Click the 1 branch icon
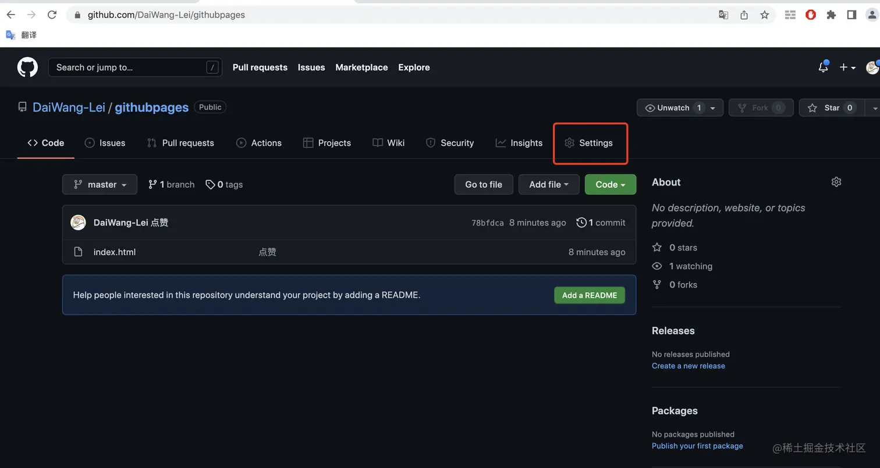 click(x=152, y=184)
